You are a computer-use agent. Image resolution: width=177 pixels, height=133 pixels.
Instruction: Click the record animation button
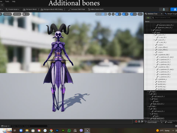point(136,122)
